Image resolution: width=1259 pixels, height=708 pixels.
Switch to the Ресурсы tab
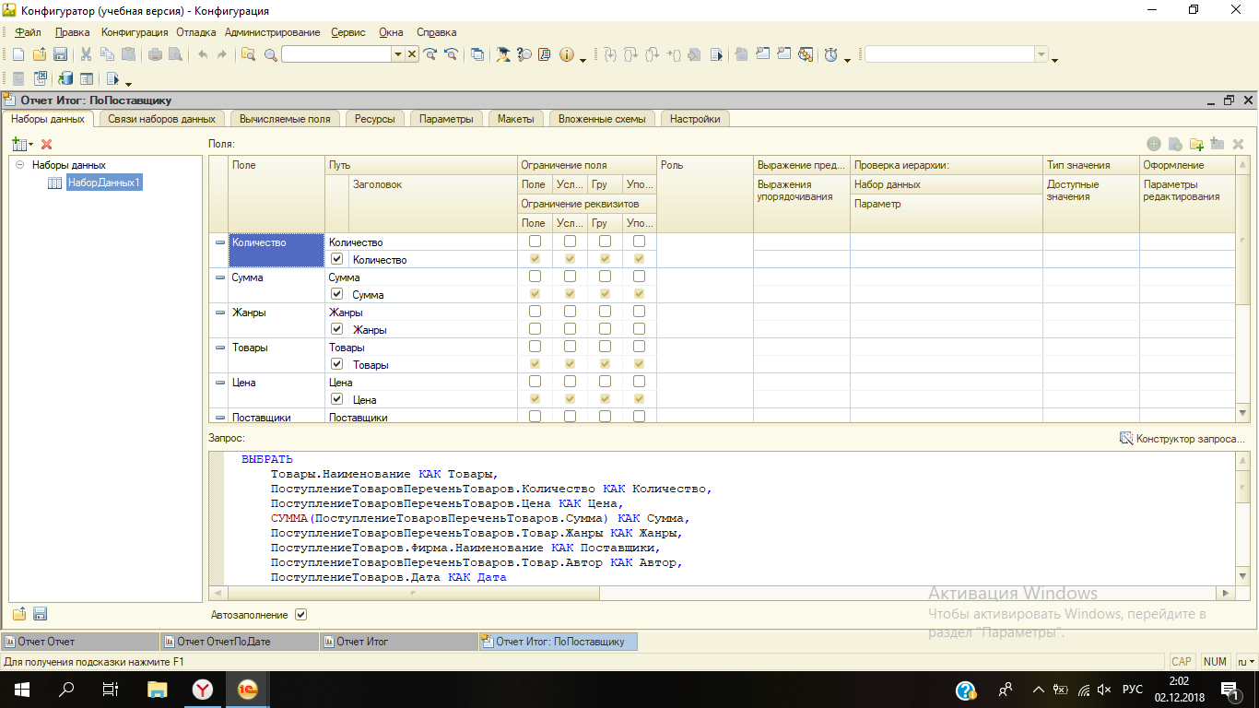(x=375, y=119)
